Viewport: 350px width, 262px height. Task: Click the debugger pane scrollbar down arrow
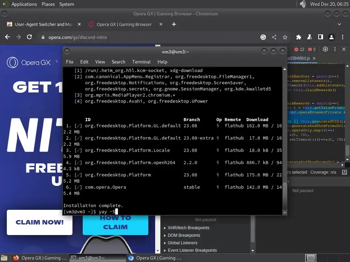click(253, 251)
